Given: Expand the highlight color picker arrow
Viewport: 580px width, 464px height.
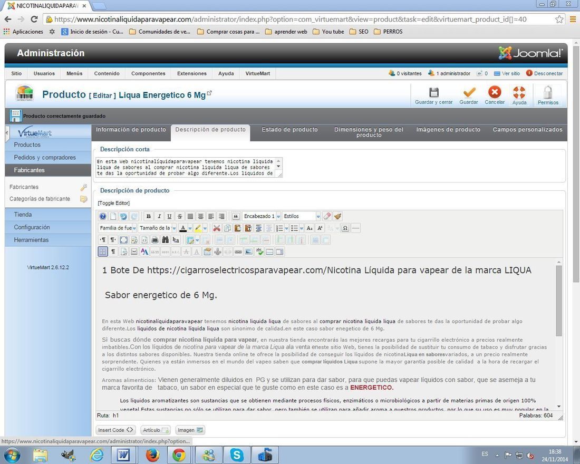Looking at the screenshot, I should pos(205,228).
